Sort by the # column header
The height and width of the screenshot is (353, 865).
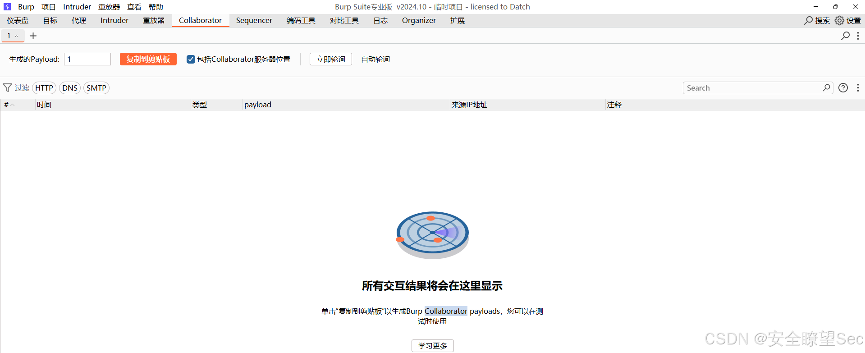(18, 105)
